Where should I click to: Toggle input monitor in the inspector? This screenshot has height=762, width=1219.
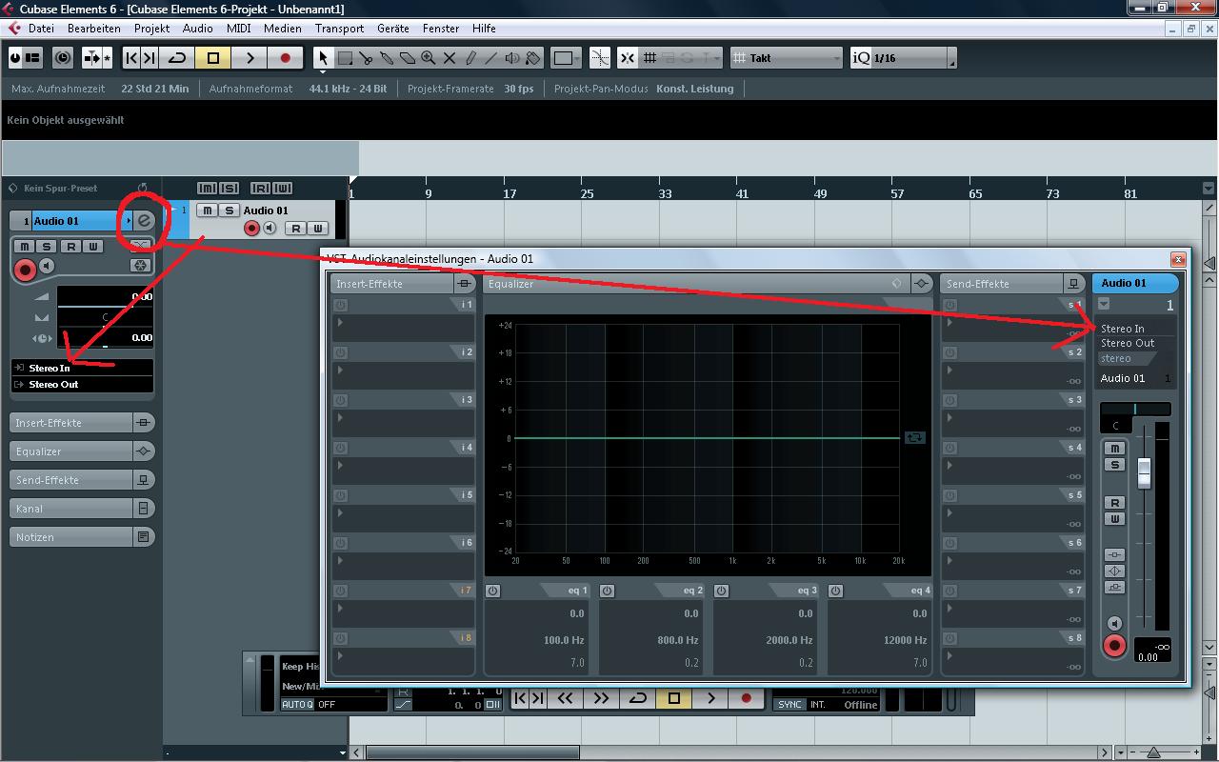(x=48, y=266)
